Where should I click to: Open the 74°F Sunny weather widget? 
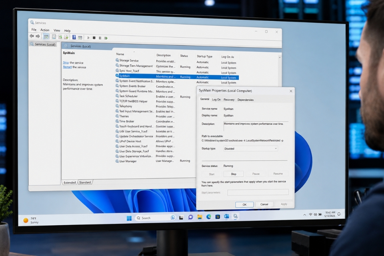point(31,220)
